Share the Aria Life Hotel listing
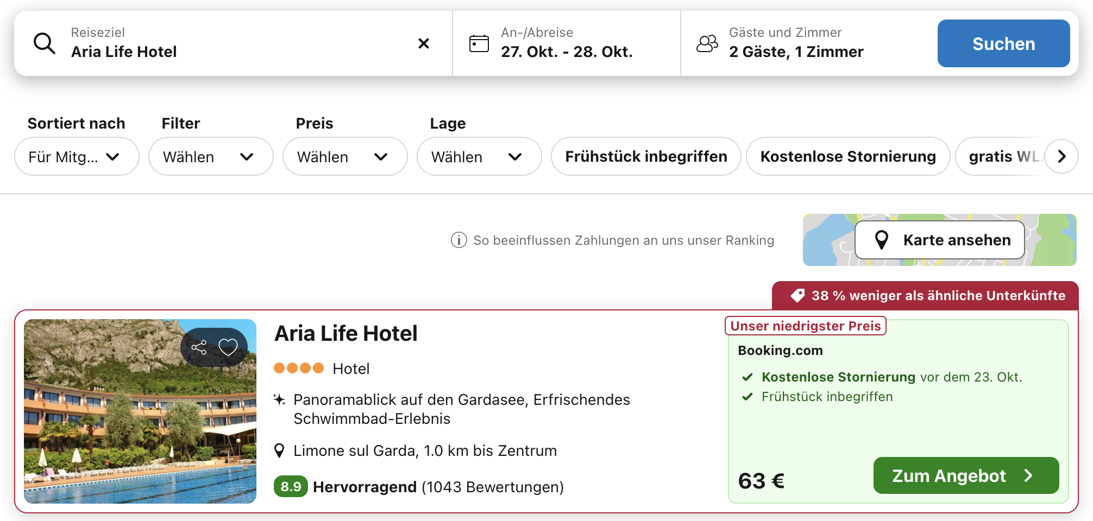The height and width of the screenshot is (521, 1093). [x=199, y=347]
